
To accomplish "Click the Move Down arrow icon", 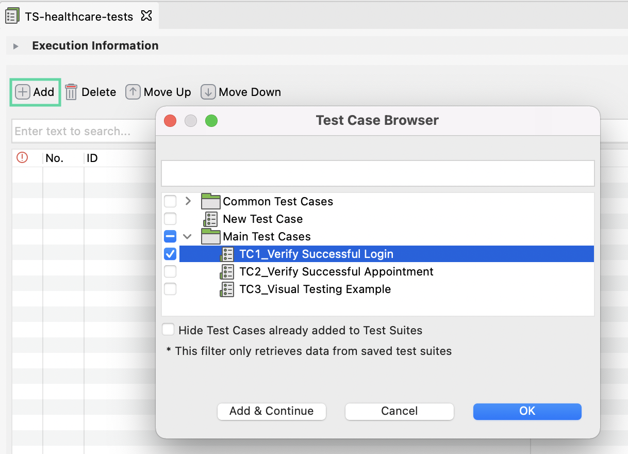I will pyautogui.click(x=208, y=91).
